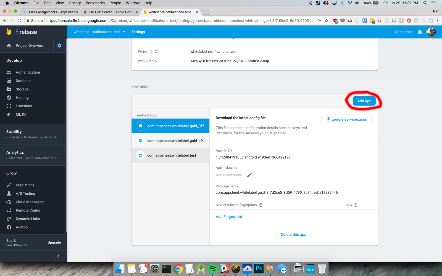Click the Package name value
The height and width of the screenshot is (276, 442).
point(277,193)
